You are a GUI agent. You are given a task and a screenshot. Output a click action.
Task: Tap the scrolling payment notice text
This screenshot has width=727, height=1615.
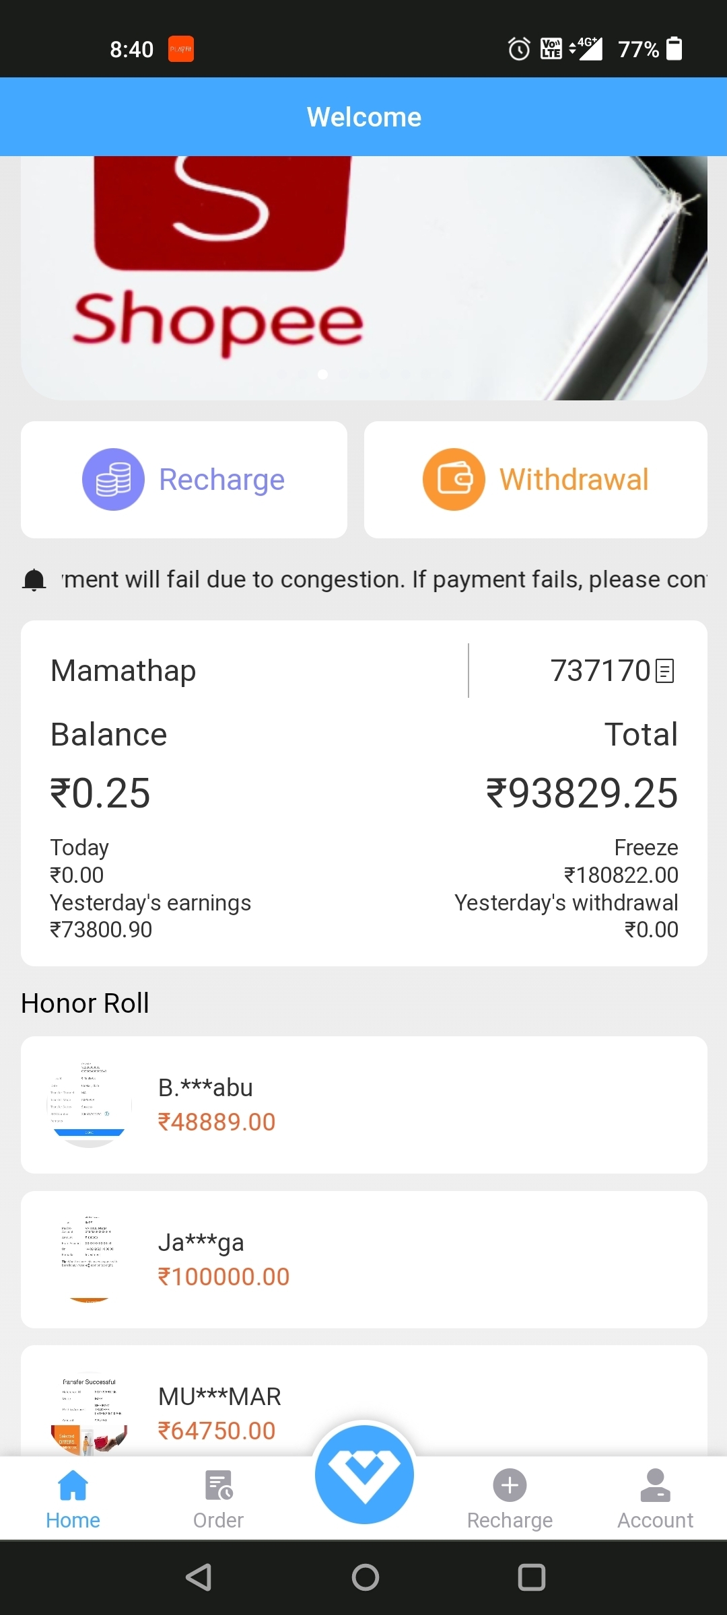point(384,579)
